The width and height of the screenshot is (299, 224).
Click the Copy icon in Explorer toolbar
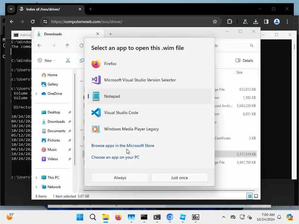click(x=82, y=61)
